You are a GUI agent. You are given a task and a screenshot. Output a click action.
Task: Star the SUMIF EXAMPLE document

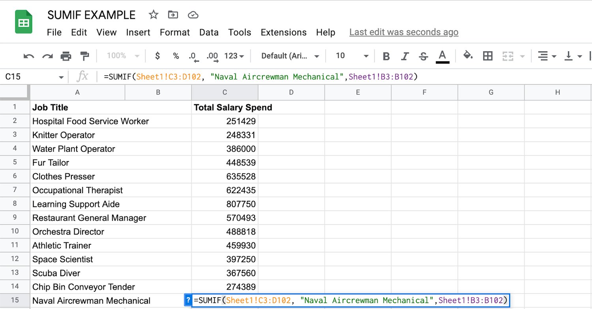pyautogui.click(x=154, y=15)
